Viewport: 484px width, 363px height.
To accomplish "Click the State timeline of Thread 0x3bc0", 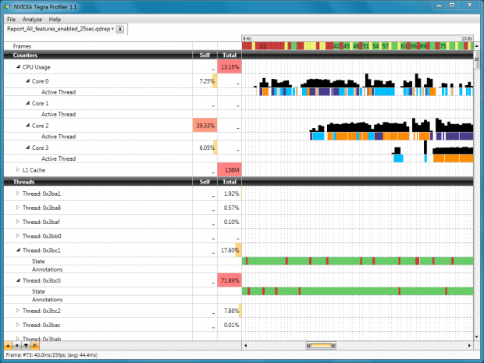I will tap(358, 291).
